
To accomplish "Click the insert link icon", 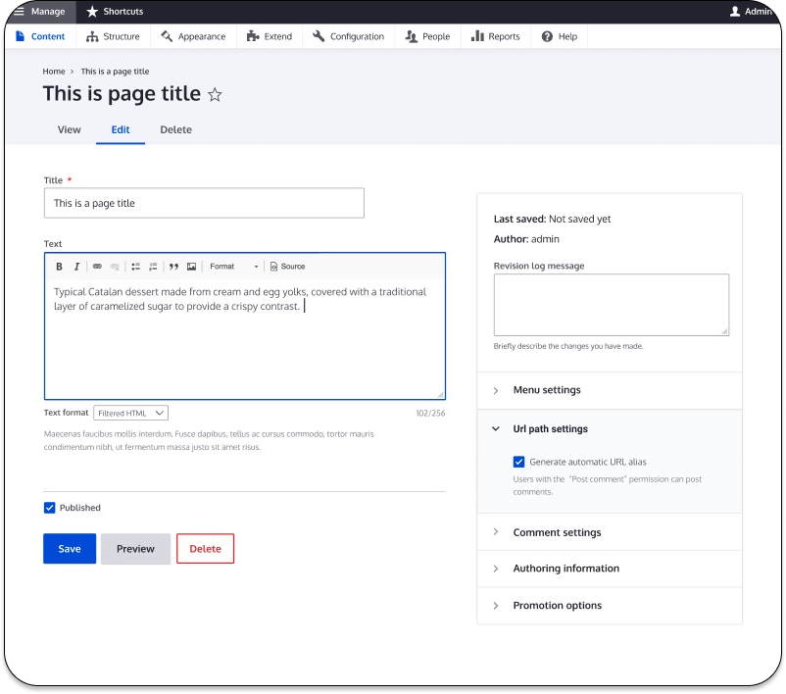I will pyautogui.click(x=97, y=267).
